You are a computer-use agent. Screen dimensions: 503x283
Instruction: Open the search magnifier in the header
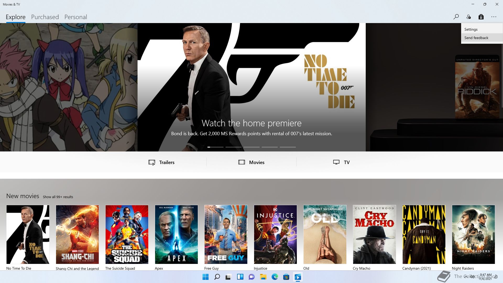456,17
